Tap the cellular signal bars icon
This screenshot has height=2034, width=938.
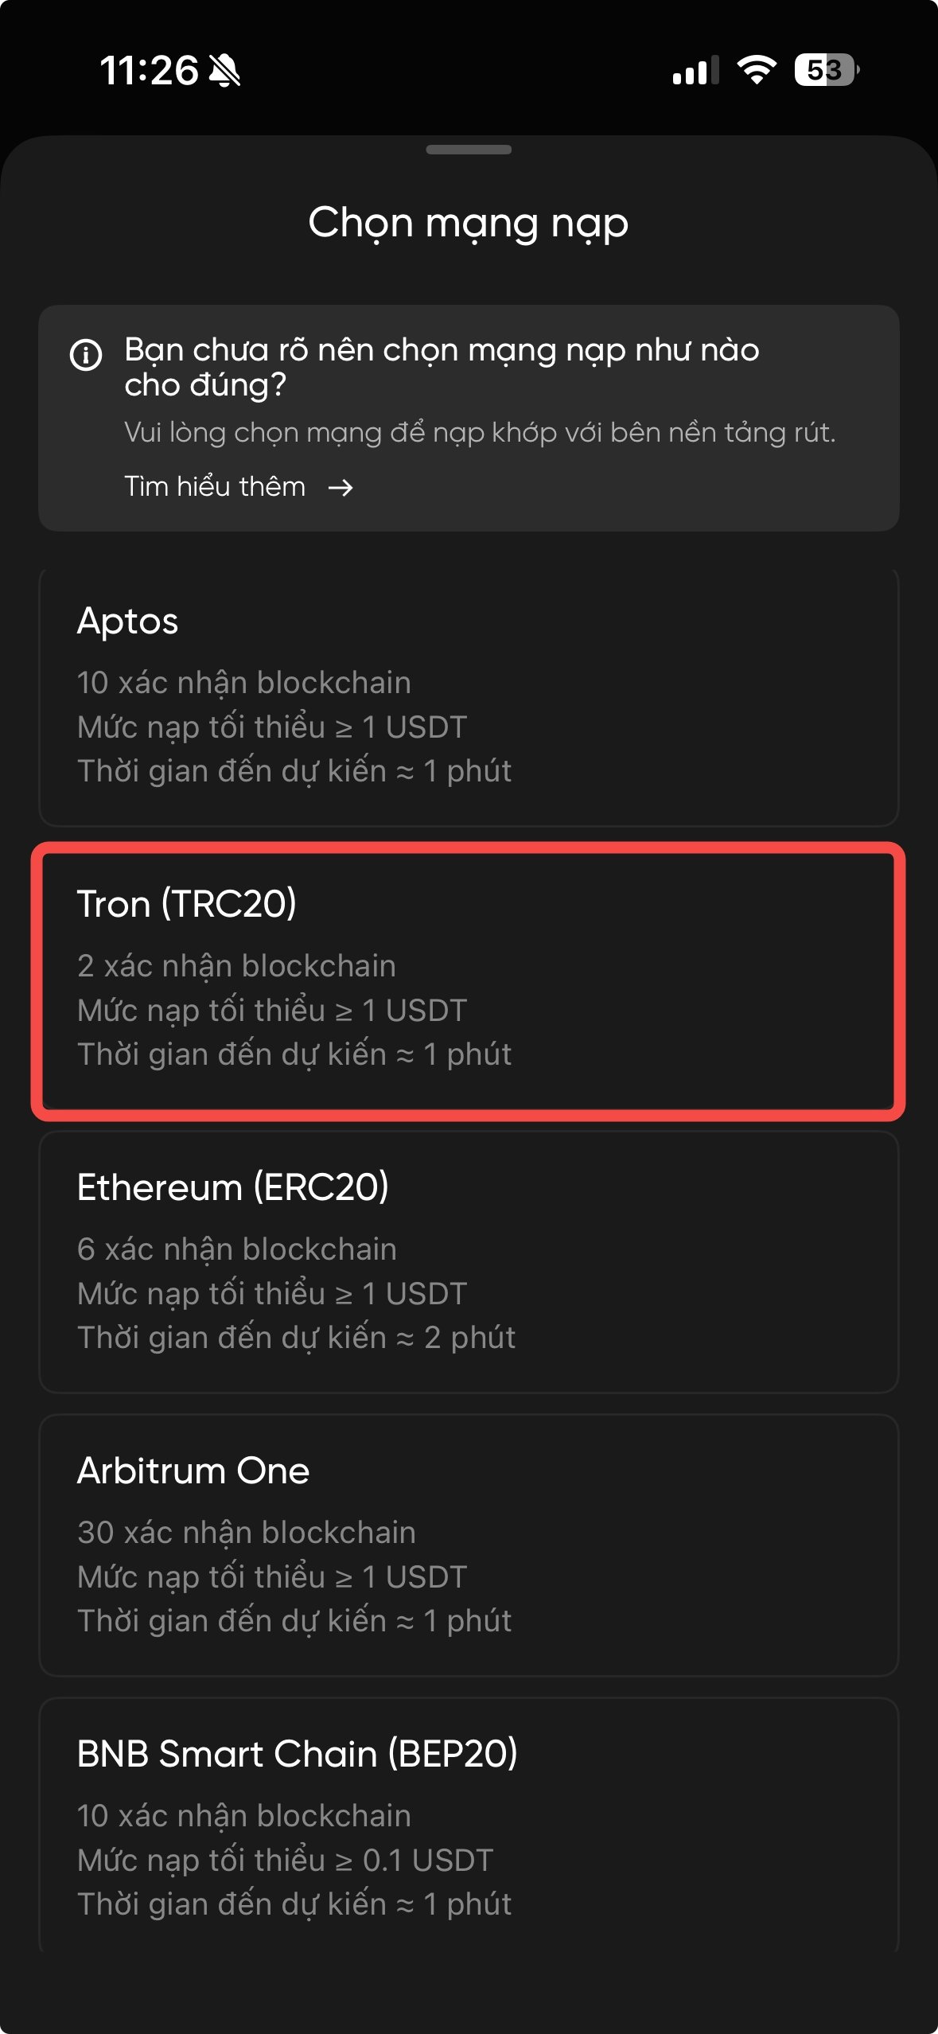(695, 71)
